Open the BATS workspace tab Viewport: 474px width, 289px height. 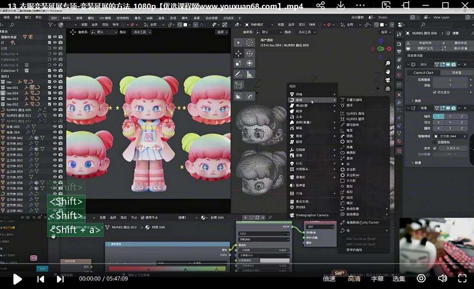pos(67,18)
